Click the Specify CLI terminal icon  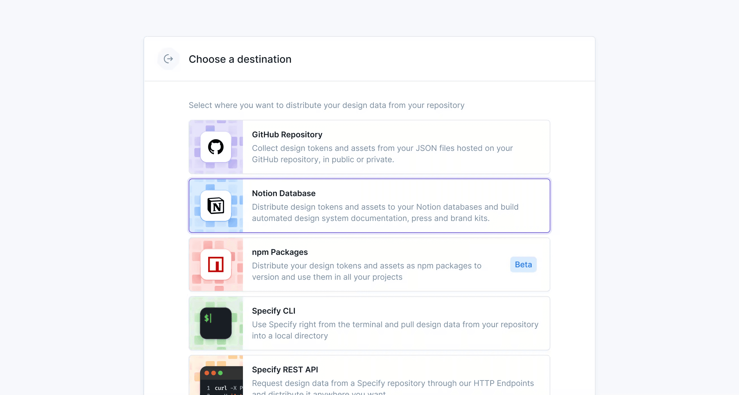pos(216,323)
